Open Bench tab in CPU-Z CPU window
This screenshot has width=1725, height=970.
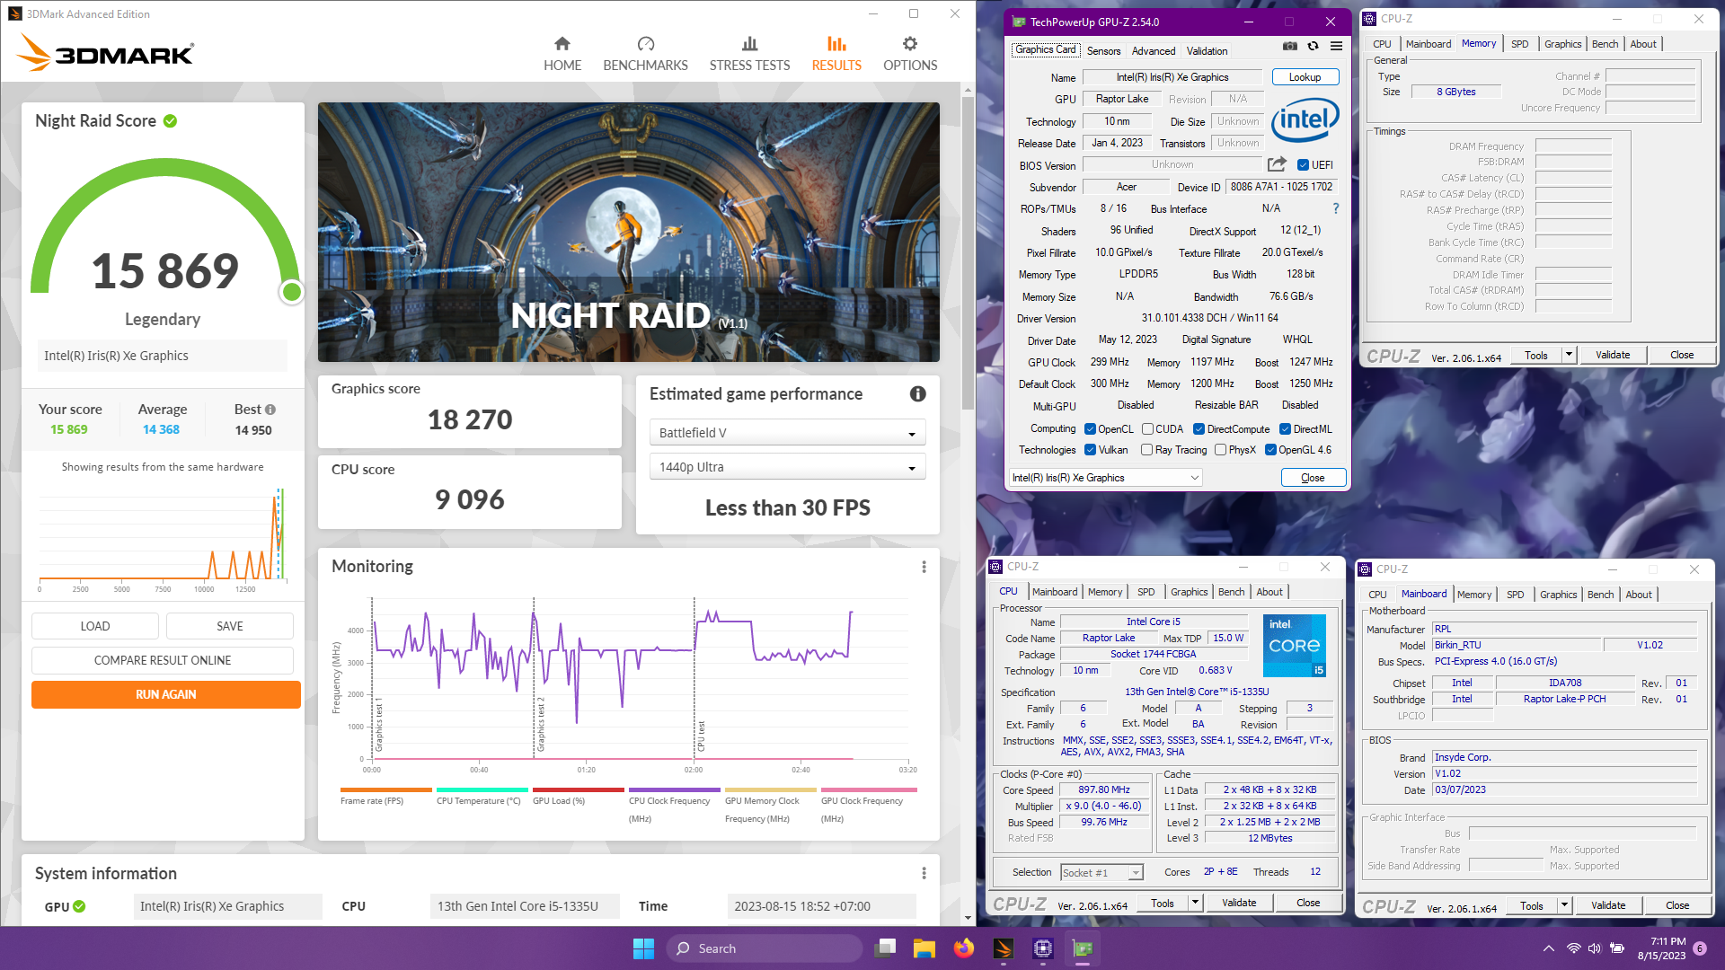(1231, 592)
